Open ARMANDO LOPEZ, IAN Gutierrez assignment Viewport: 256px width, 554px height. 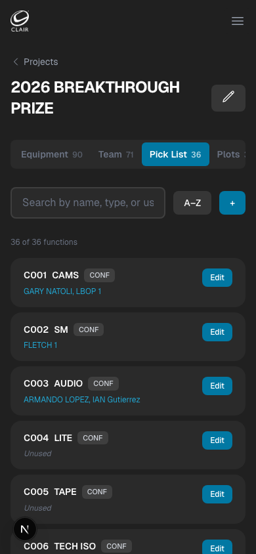[82, 400]
